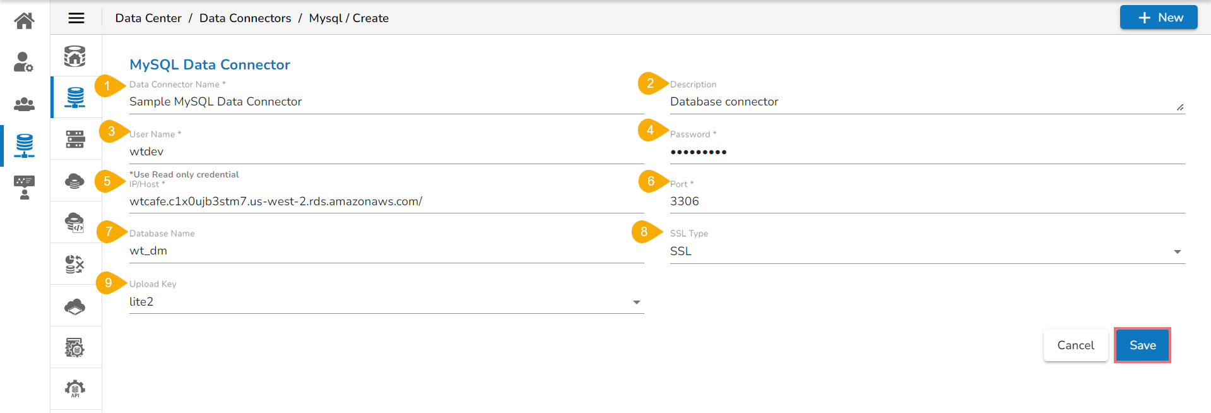Click the Port number field
The image size is (1211, 413).
(x=926, y=201)
